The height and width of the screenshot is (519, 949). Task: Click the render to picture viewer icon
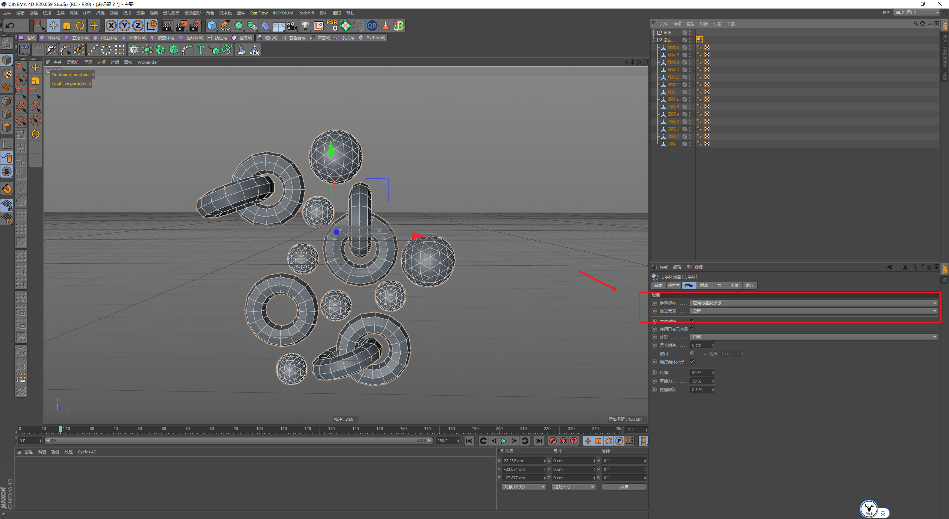(x=181, y=26)
